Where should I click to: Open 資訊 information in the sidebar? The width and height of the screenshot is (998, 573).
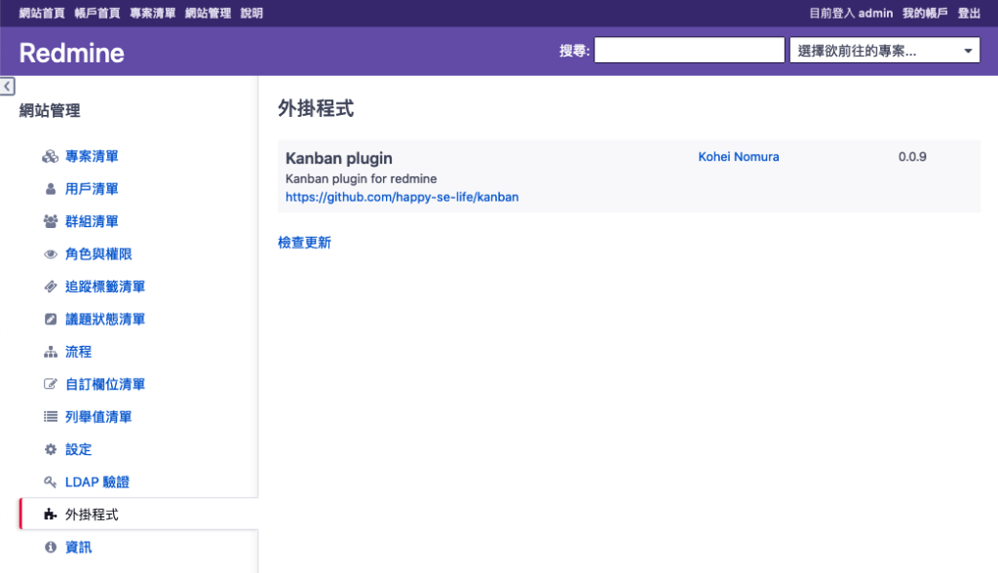click(78, 547)
